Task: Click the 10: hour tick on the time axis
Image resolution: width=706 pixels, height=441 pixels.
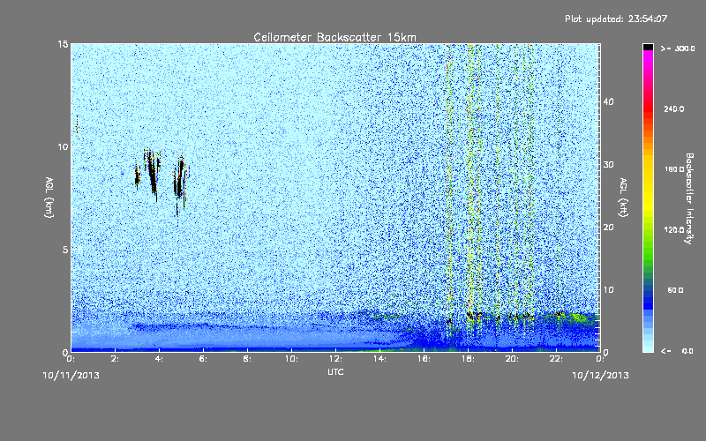Action: (x=291, y=359)
